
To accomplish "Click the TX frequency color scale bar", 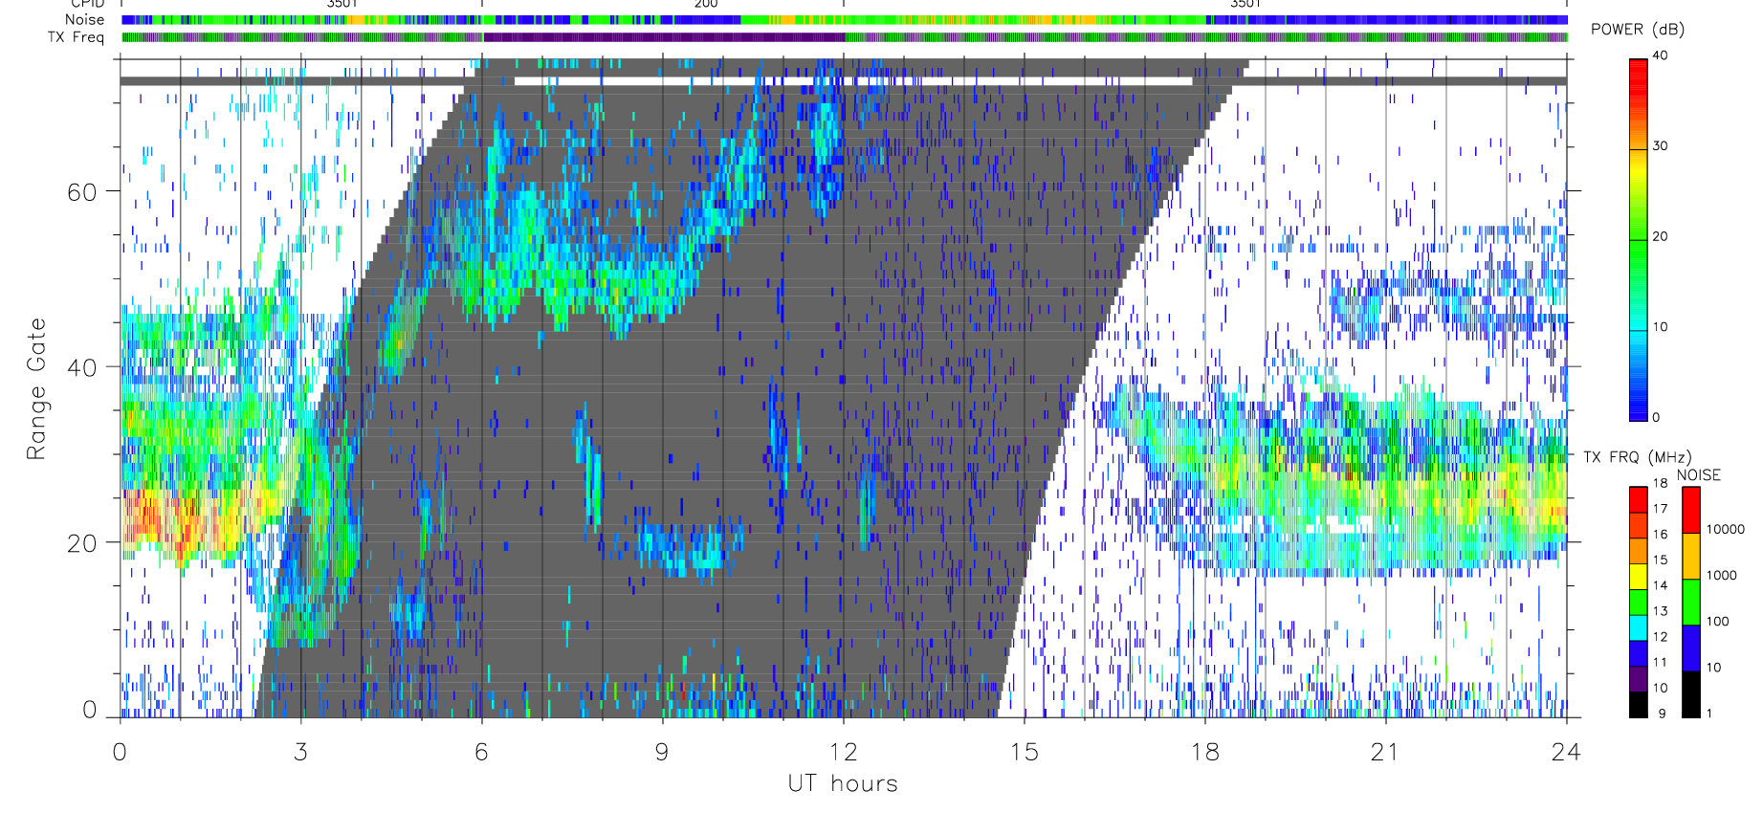I will pos(1639,603).
